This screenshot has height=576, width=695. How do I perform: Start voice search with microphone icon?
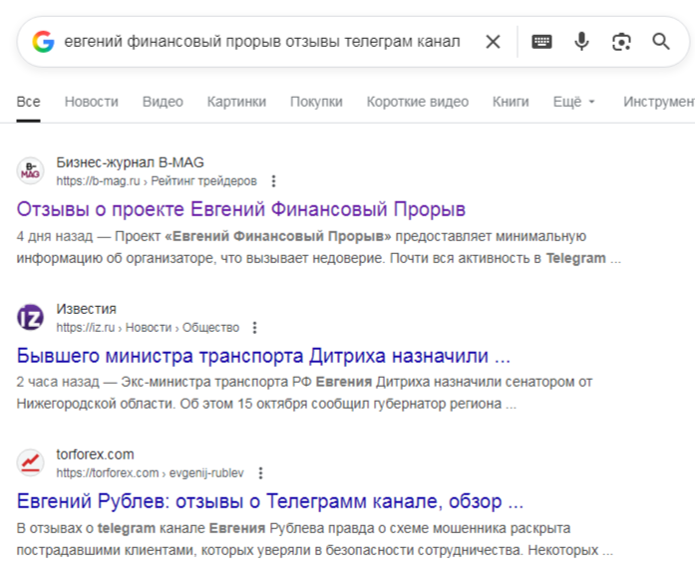581,42
